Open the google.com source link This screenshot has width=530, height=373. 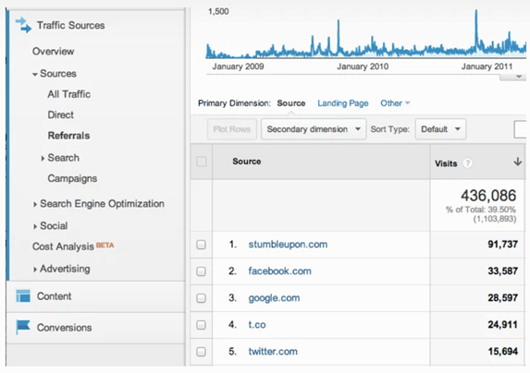coord(274,298)
